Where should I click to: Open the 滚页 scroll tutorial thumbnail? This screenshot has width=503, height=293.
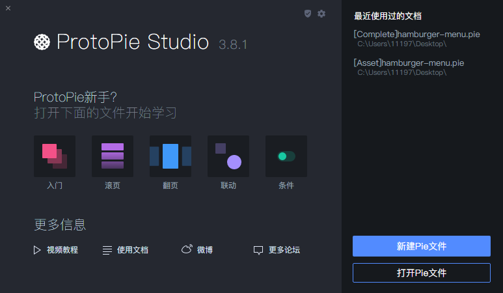click(113, 156)
